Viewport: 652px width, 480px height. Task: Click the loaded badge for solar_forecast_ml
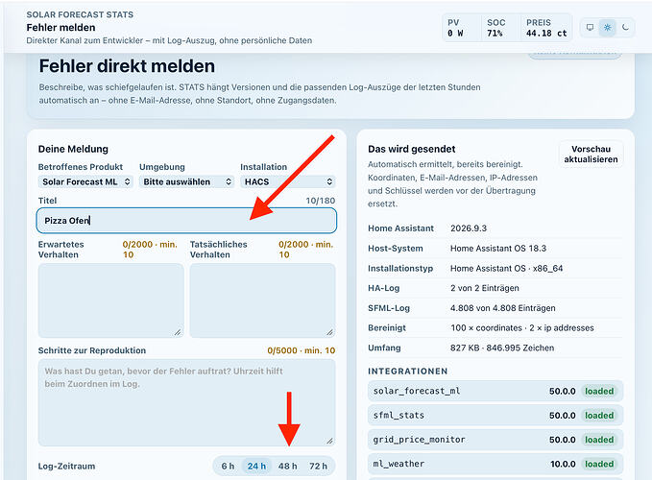click(599, 391)
